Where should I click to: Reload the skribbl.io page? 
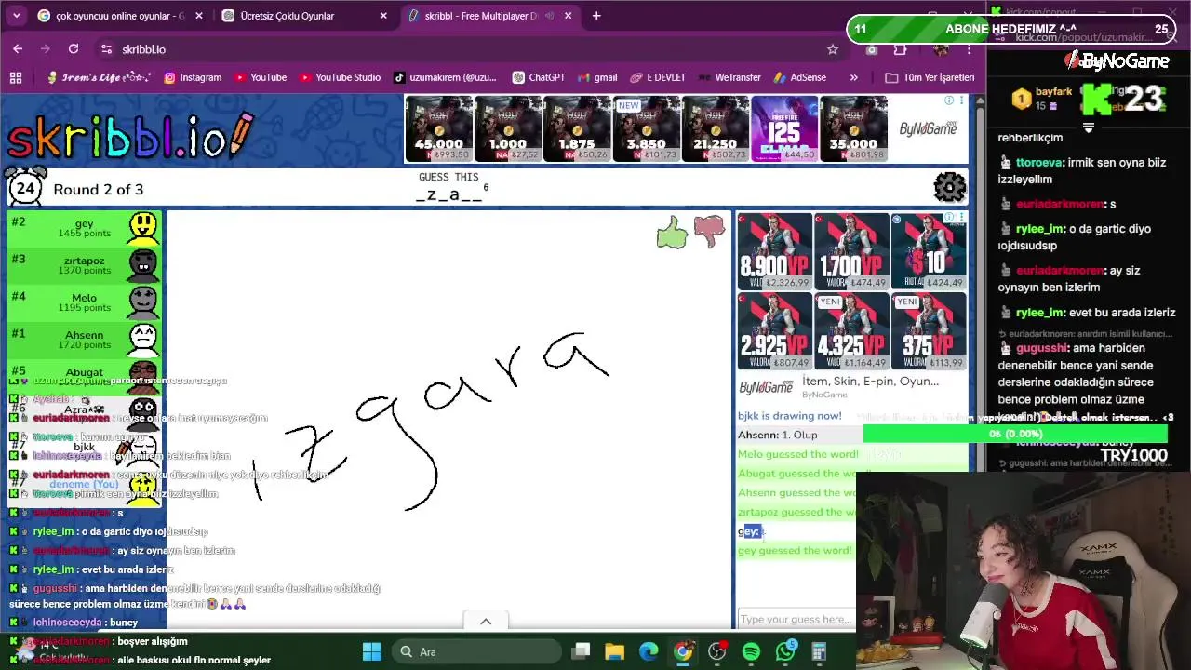74,48
